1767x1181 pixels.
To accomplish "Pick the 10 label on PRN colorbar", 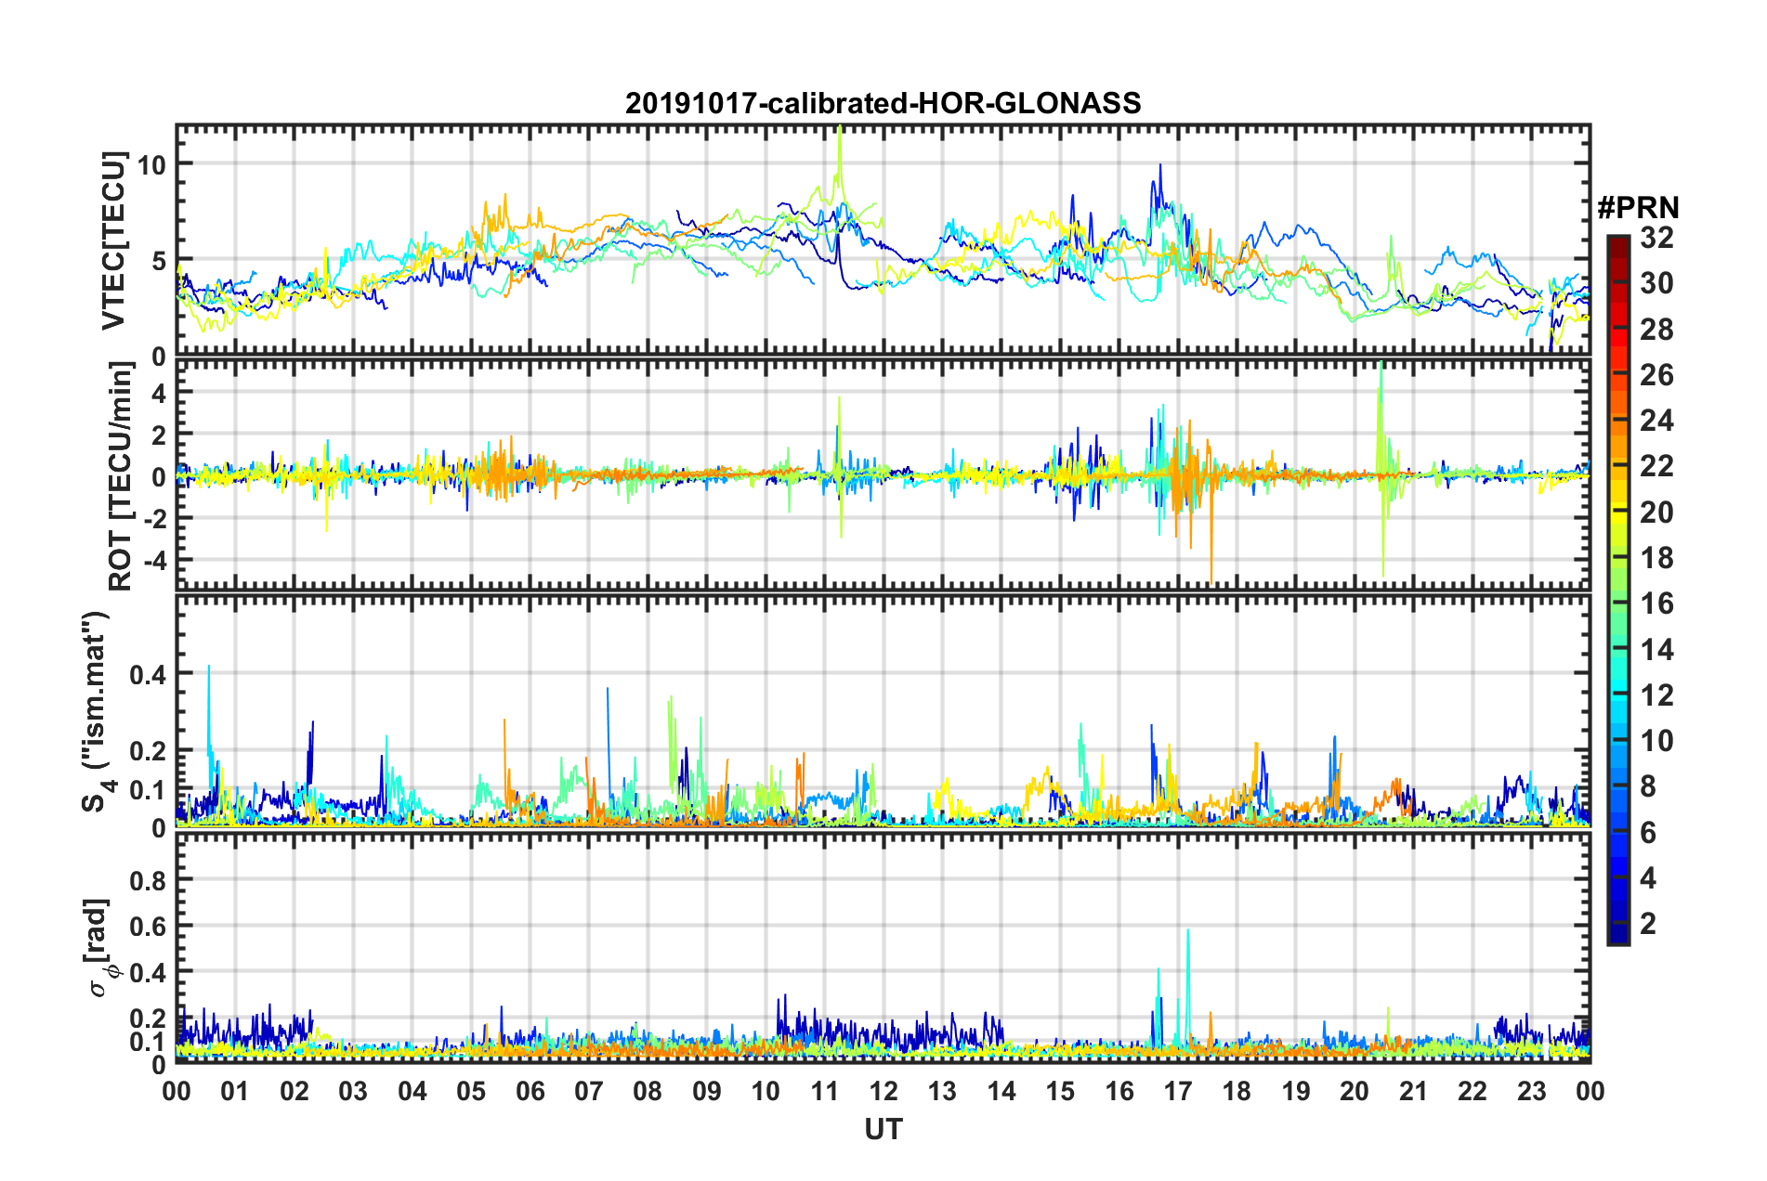I will click(1656, 741).
